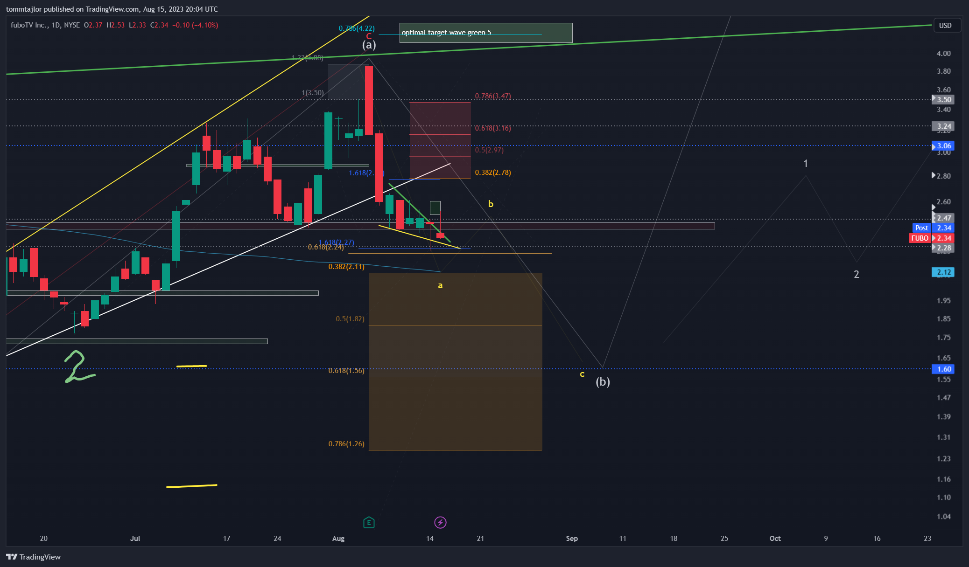This screenshot has height=567, width=969.
Task: Click the projected wave '1' label
Action: (x=805, y=164)
